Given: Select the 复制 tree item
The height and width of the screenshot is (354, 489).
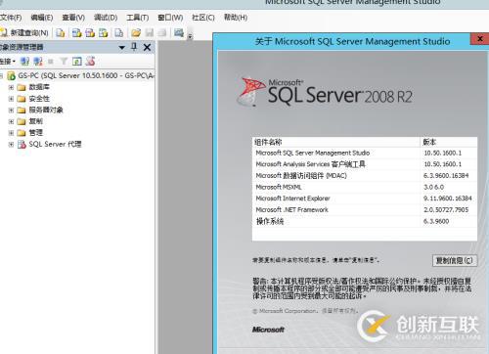Looking at the screenshot, I should [36, 121].
